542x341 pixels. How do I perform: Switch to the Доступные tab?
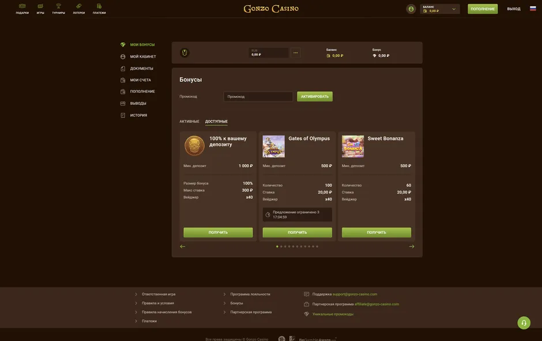(216, 122)
